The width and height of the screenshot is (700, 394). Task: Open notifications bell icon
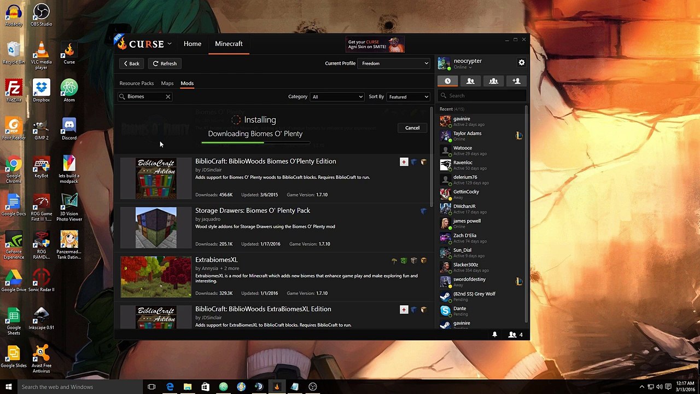coord(494,334)
